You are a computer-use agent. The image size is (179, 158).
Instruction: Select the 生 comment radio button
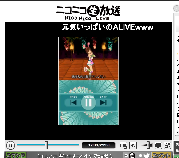tap(126, 156)
